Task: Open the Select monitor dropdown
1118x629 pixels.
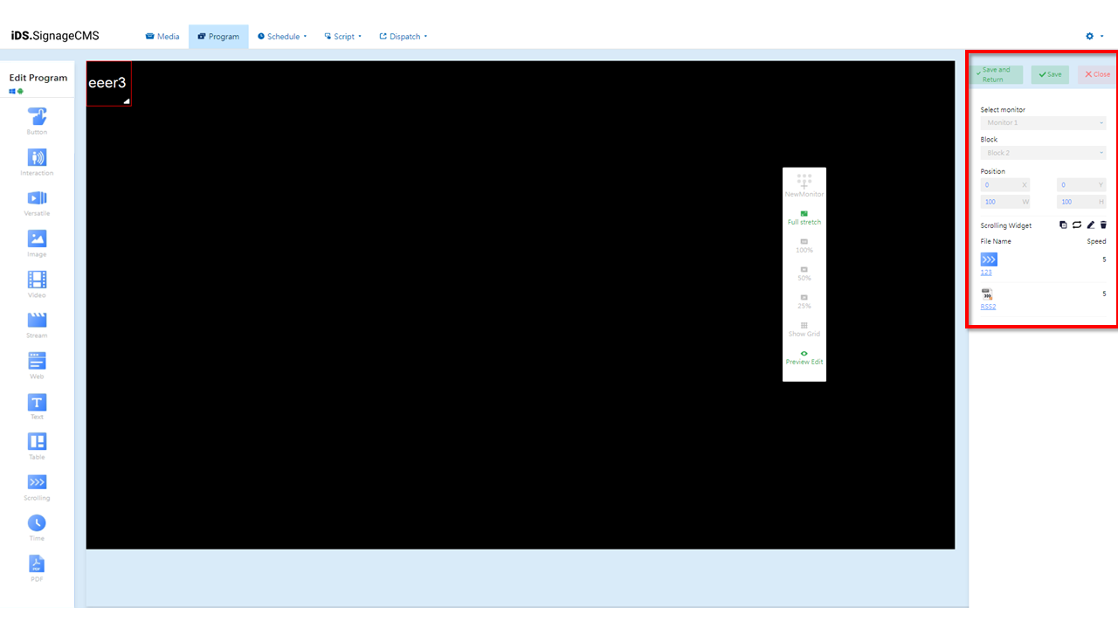Action: [x=1042, y=122]
